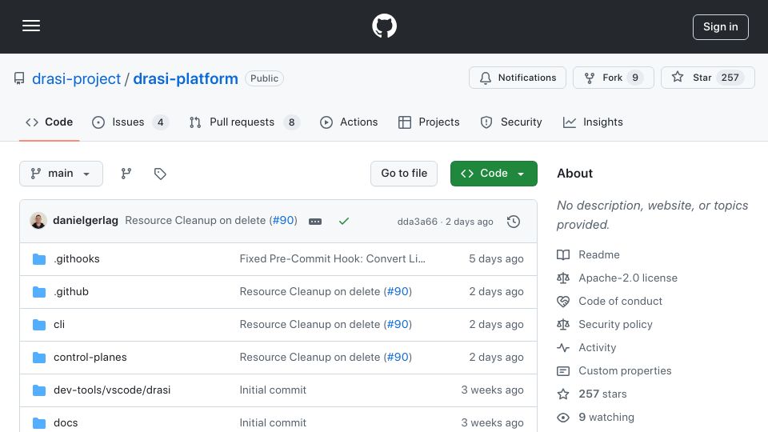The width and height of the screenshot is (768, 432).
Task: Click the repository icon beside drasi-project
Action: (x=19, y=78)
